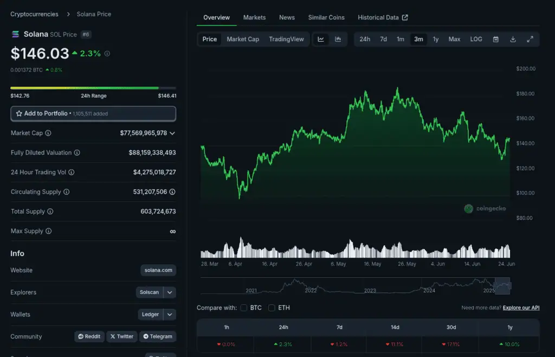The height and width of the screenshot is (357, 555).
Task: Open the Historical Data tab
Action: (383, 17)
